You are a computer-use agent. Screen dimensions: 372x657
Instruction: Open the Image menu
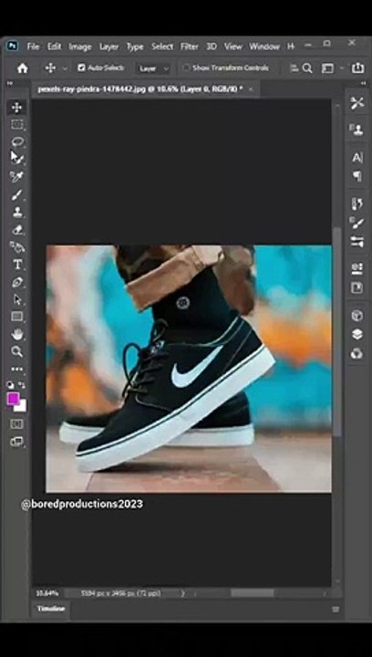click(80, 47)
